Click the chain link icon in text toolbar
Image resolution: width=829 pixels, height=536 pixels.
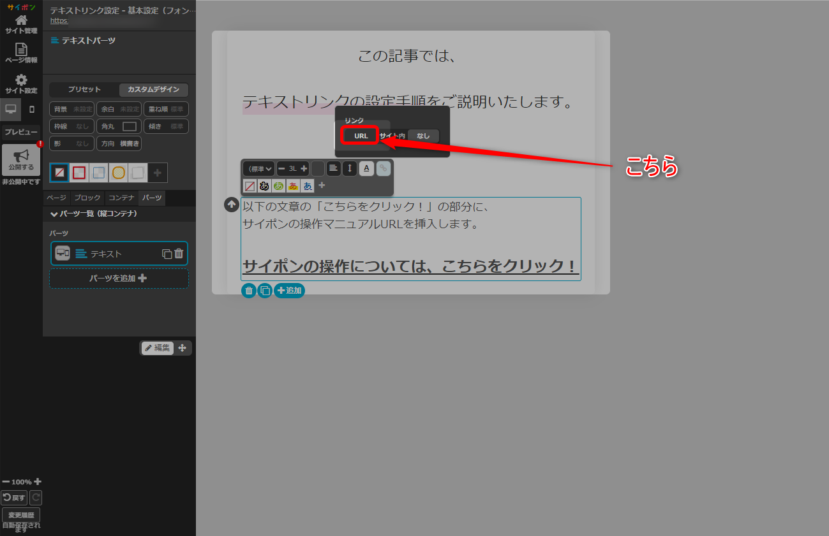coord(383,169)
